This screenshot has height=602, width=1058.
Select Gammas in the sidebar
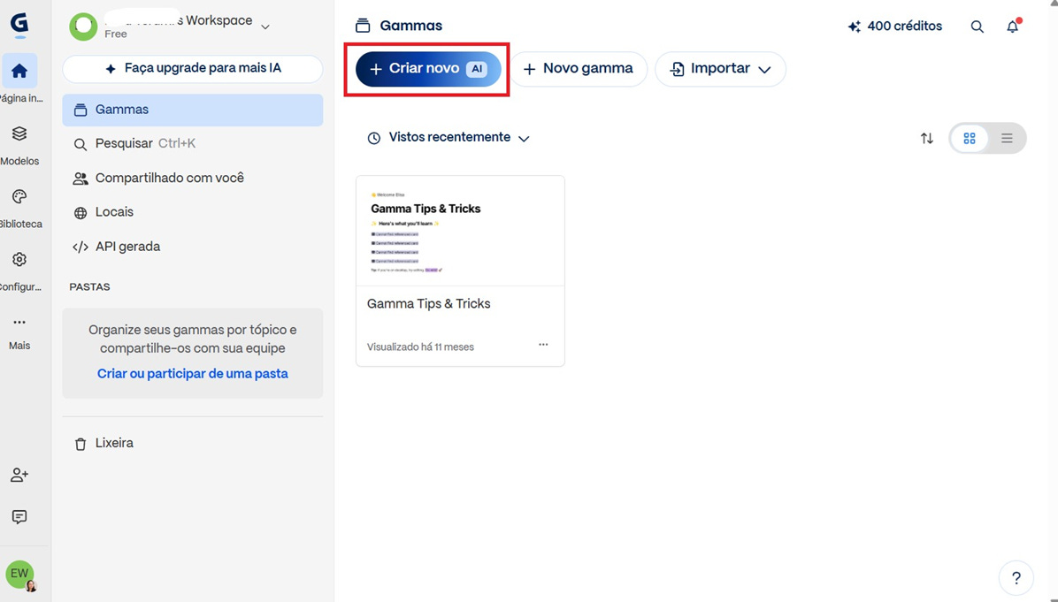click(x=192, y=110)
